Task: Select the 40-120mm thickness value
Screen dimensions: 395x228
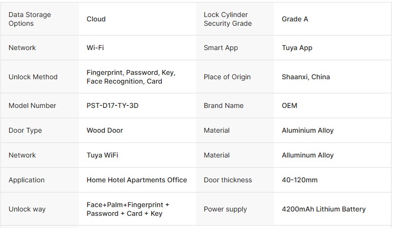Action: pyautogui.click(x=299, y=180)
